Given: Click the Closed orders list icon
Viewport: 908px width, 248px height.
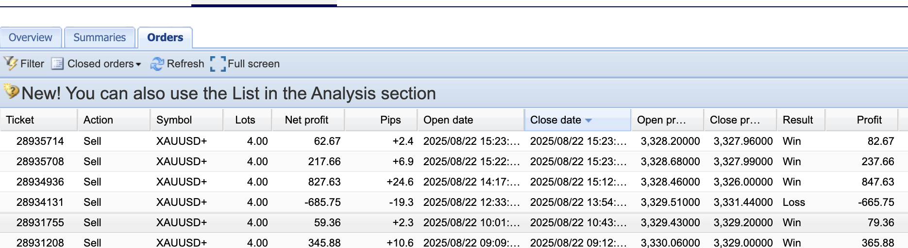Looking at the screenshot, I should click(x=57, y=64).
